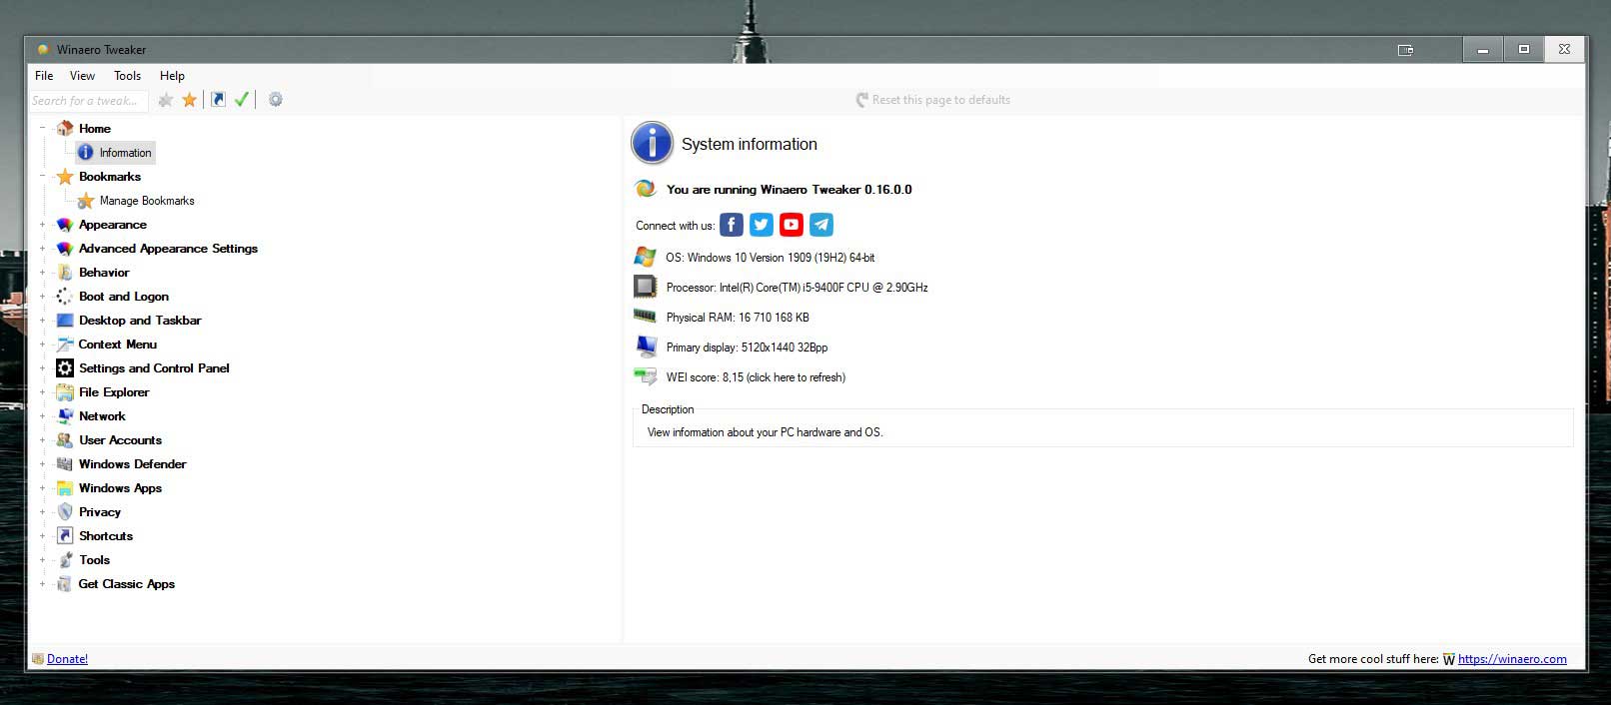Click the WEI score icon

[x=645, y=376]
